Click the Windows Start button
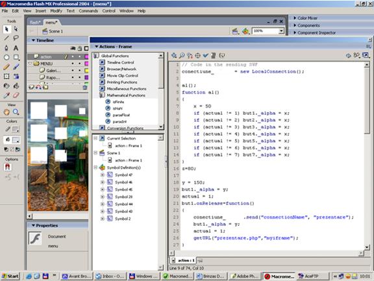 tap(10, 276)
